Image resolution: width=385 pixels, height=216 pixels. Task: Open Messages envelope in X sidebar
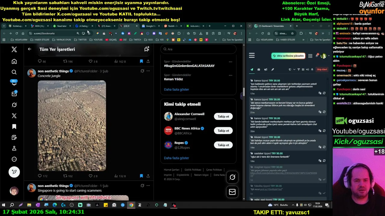pyautogui.click(x=14, y=94)
